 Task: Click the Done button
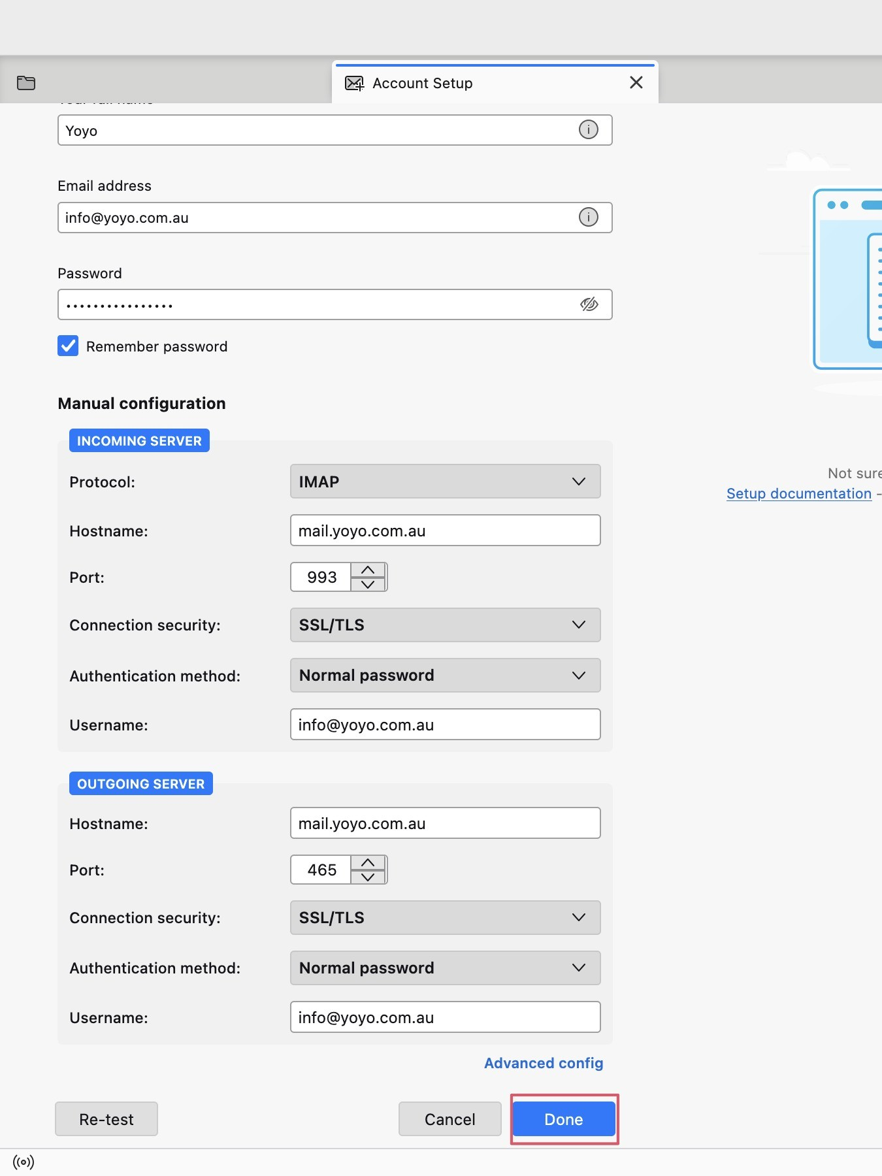(564, 1119)
